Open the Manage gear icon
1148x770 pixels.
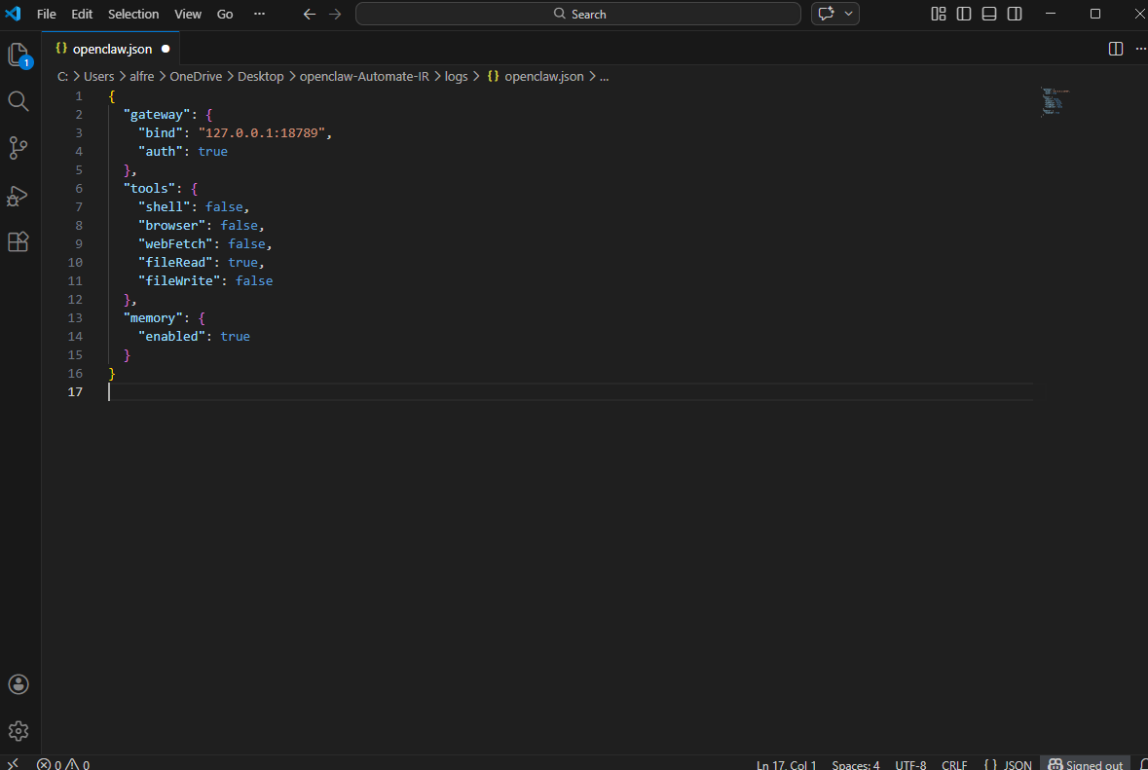pyautogui.click(x=19, y=731)
